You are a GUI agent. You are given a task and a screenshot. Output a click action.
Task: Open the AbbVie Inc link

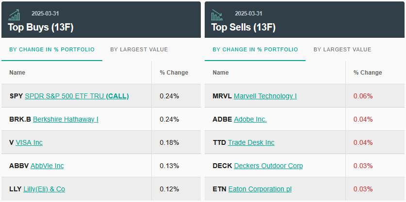pyautogui.click(x=47, y=166)
